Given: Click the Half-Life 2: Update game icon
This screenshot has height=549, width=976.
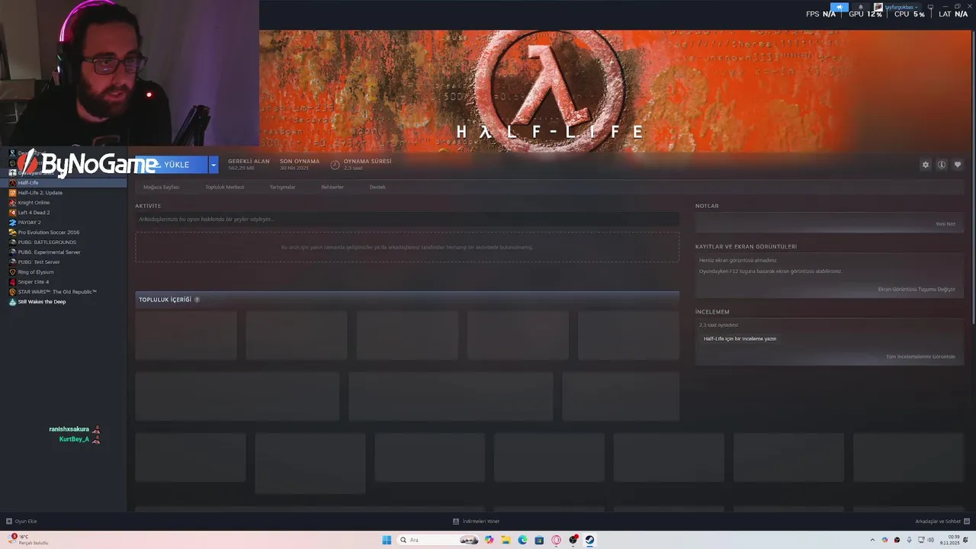Looking at the screenshot, I should coord(12,193).
